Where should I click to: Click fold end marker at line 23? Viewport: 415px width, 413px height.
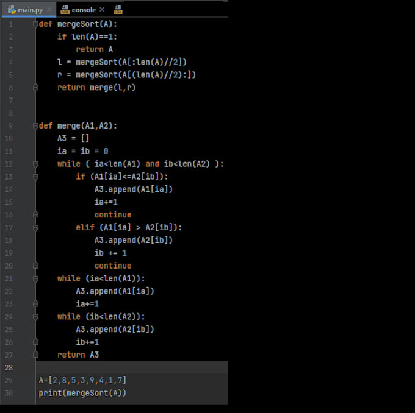(x=35, y=304)
